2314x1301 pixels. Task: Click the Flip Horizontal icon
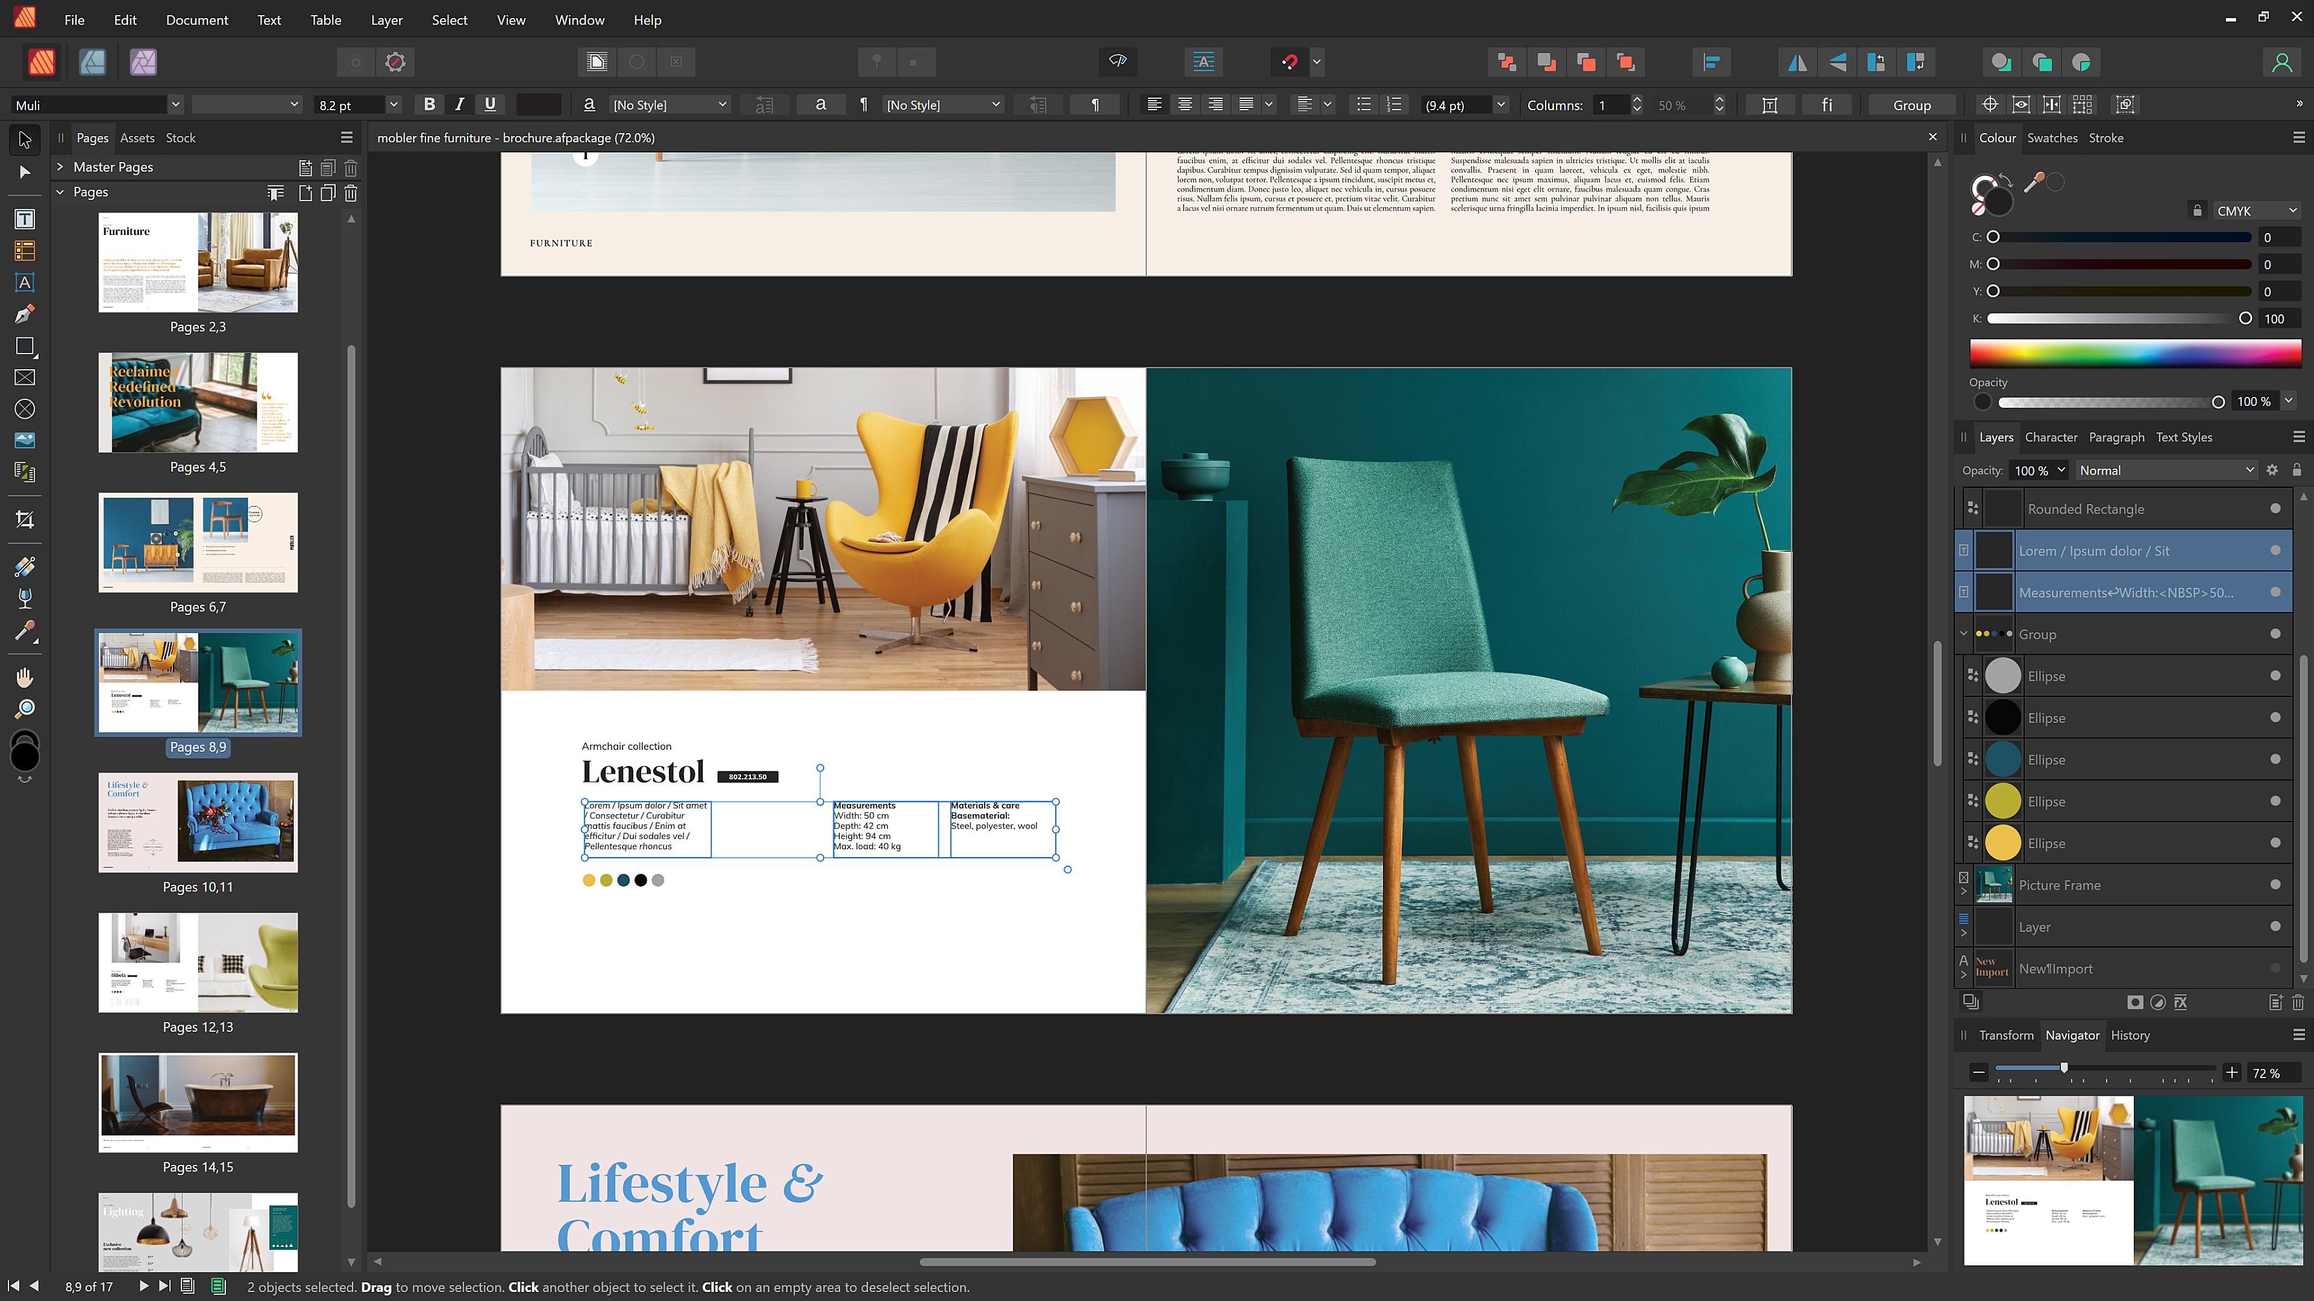tap(1798, 62)
